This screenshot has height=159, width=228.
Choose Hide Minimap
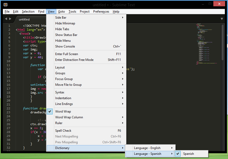point(86,23)
